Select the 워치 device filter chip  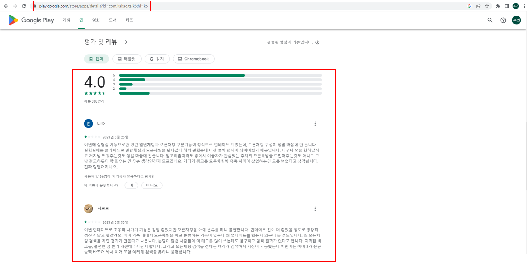pos(157,59)
